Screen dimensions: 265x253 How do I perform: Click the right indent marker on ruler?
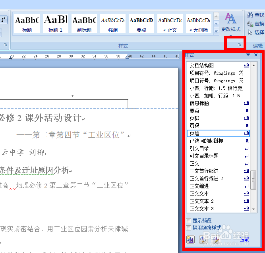coord(128,57)
